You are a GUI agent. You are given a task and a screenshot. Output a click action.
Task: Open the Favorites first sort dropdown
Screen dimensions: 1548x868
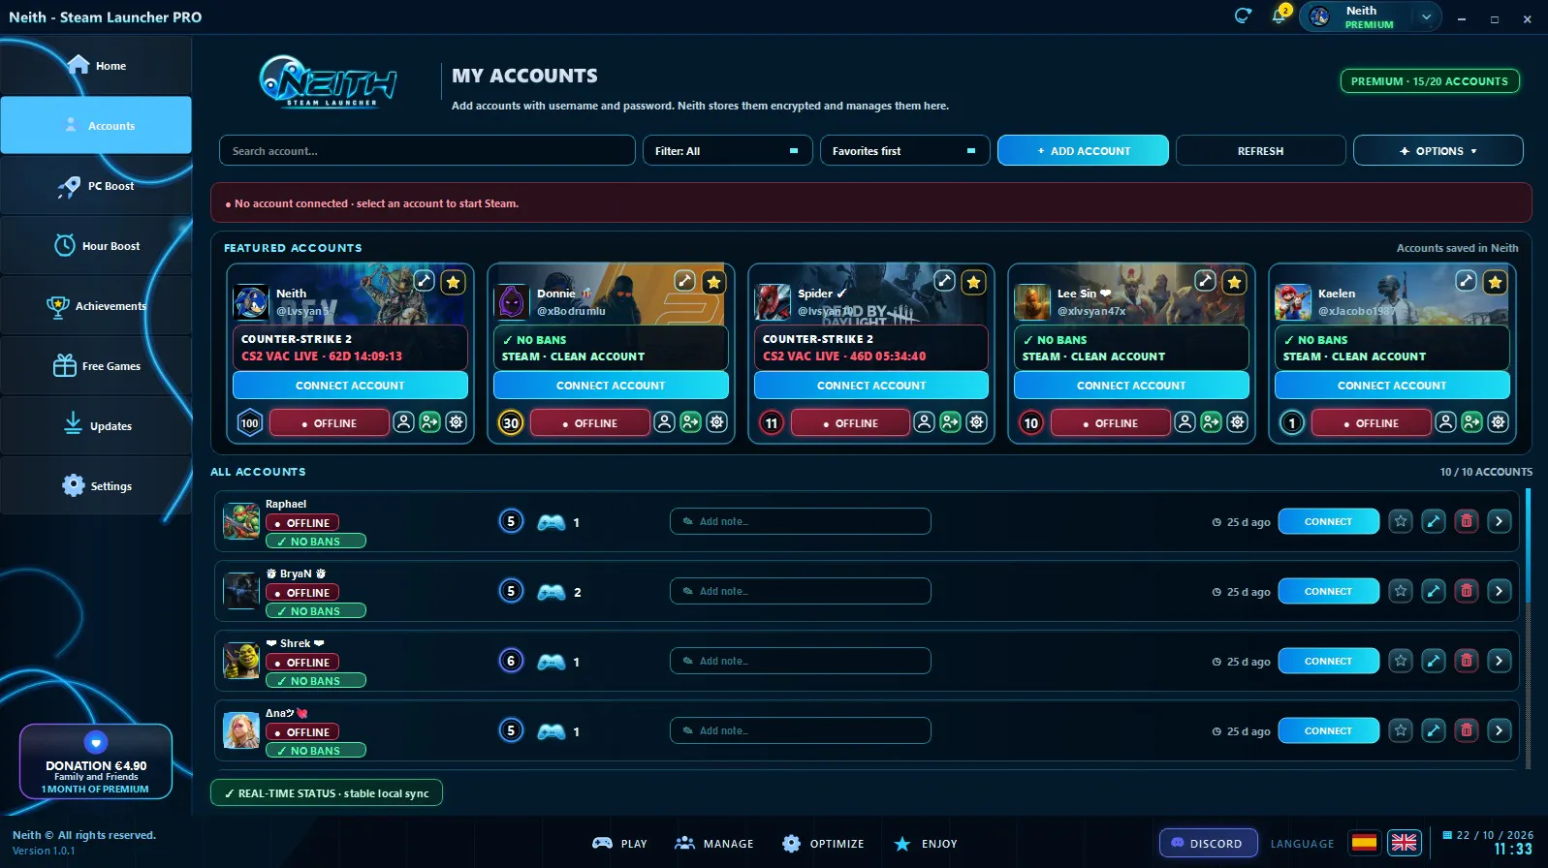coord(904,150)
